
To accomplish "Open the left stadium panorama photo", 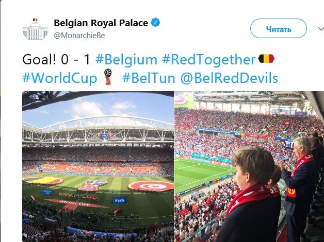I will tap(98, 166).
